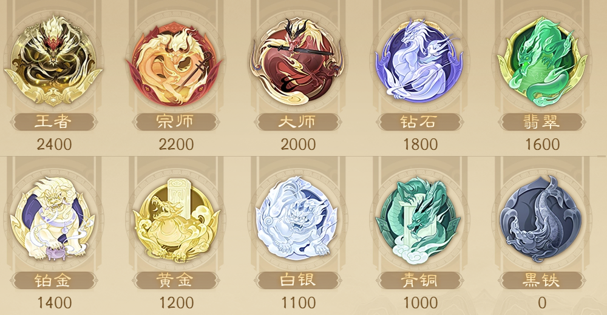Click the 1800 score under 钻石
This screenshot has height=315, width=607.
(421, 144)
